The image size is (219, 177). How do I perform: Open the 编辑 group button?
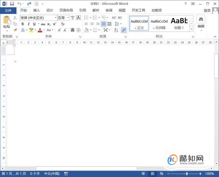(201, 23)
